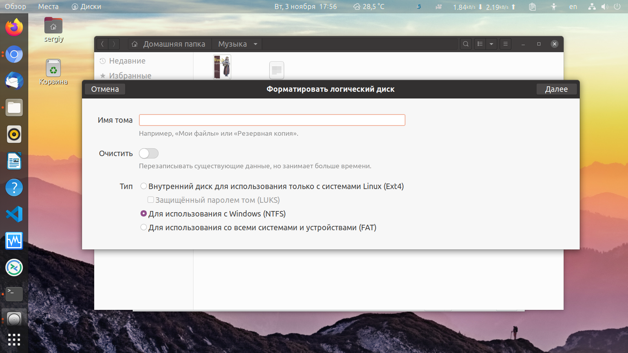This screenshot has width=628, height=353.
Task: Open the Help icon in the dock
Action: [14, 187]
